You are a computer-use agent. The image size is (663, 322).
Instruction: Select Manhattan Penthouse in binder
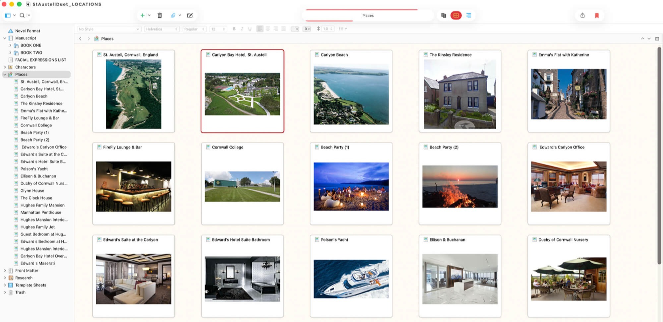(x=41, y=212)
